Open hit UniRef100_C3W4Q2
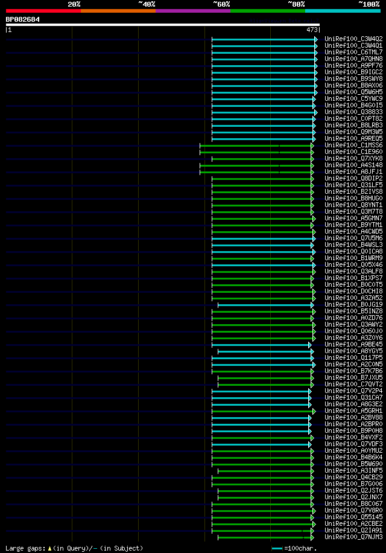Screen dimensions: 386x553 [353, 39]
